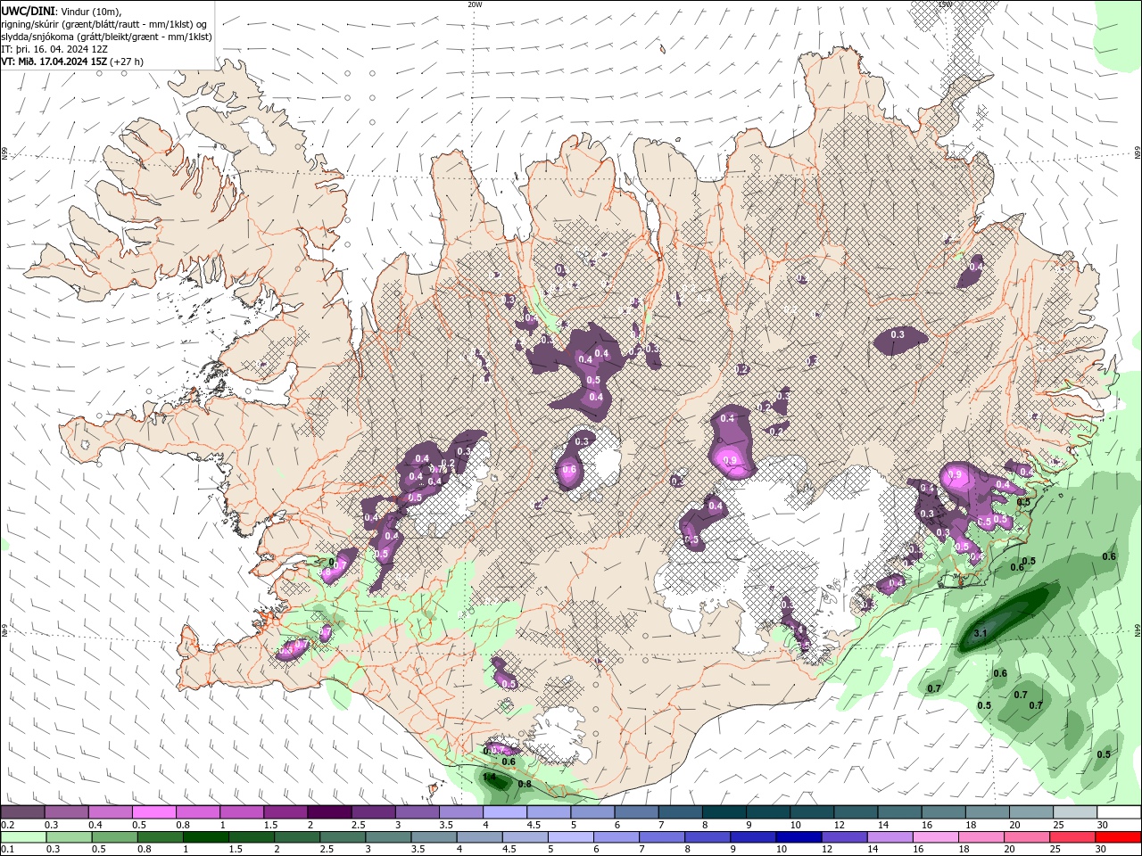The width and height of the screenshot is (1142, 856).
Task: Click the 3.1 rain maximum value offshore
Action: click(x=980, y=634)
